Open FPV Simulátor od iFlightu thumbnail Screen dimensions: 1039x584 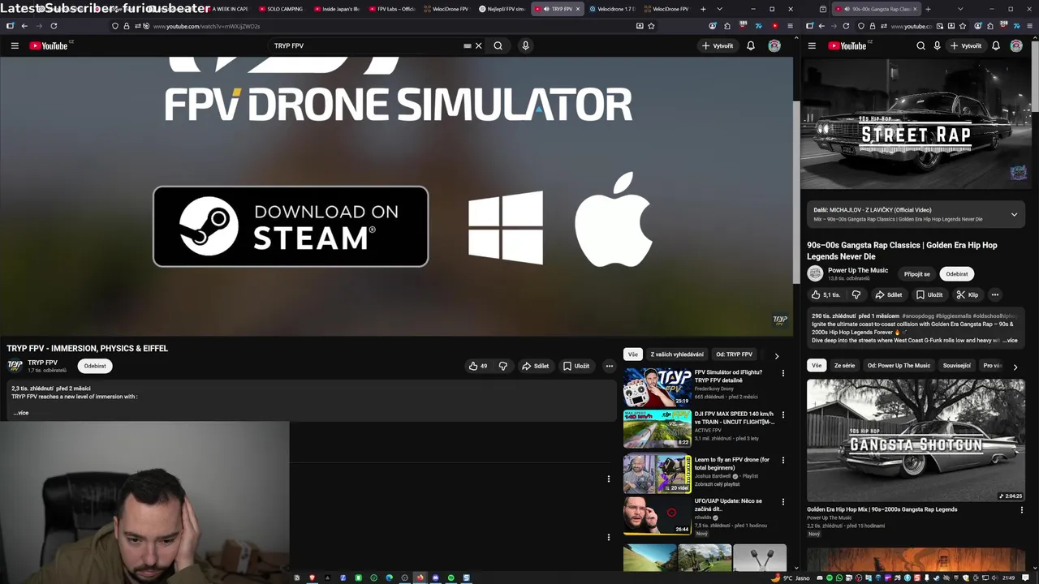[x=657, y=388]
